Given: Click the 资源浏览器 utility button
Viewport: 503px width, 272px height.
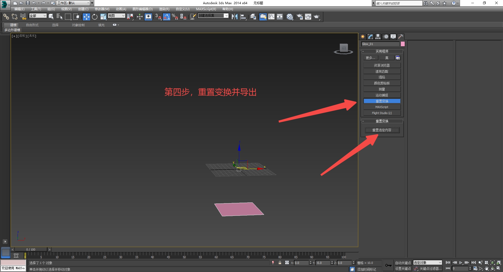Looking at the screenshot, I should [382, 65].
